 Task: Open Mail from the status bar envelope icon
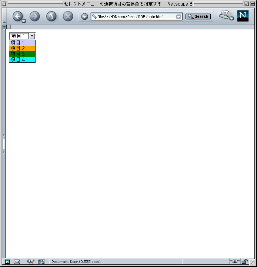click(x=17, y=262)
